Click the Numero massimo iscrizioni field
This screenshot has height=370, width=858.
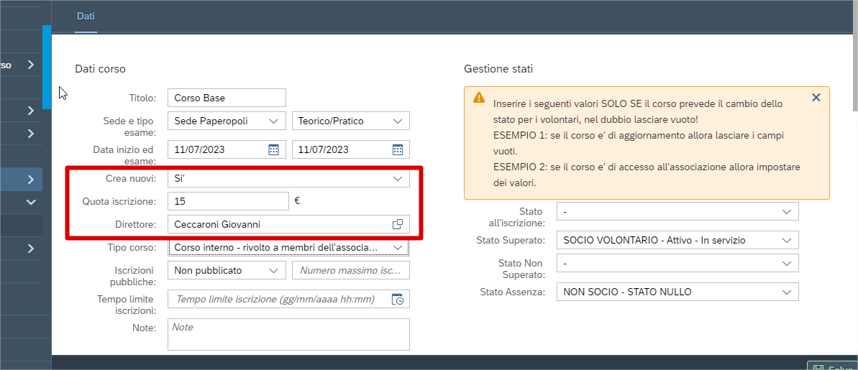(x=350, y=271)
